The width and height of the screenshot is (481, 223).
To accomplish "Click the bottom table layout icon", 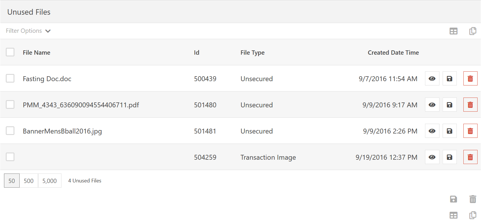I will (x=453, y=215).
